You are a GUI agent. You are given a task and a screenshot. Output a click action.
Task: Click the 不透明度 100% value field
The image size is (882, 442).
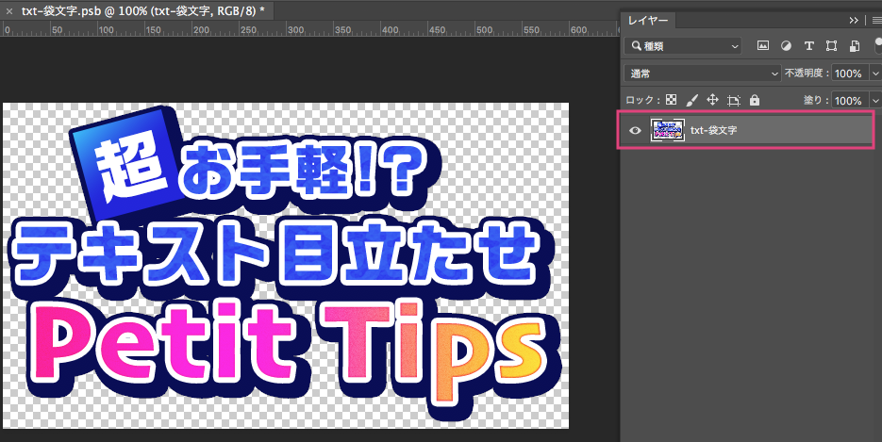click(x=849, y=74)
